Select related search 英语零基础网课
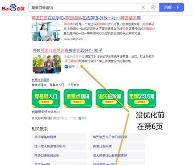The image size is (193, 165). pos(59,137)
